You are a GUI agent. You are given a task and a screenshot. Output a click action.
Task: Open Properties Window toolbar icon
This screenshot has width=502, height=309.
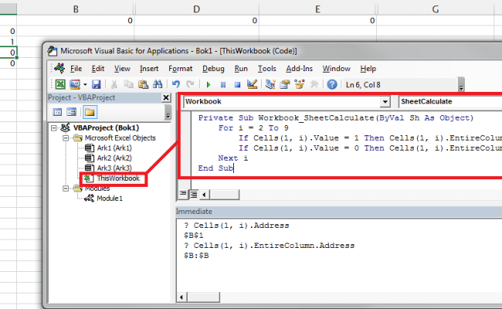(x=285, y=84)
